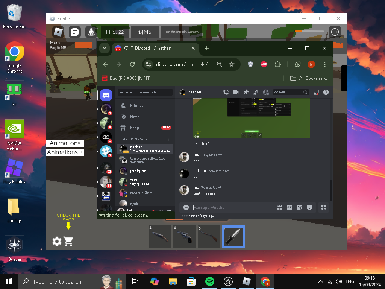Go back in Chrome
The width and height of the screenshot is (385, 289).
pos(105,64)
